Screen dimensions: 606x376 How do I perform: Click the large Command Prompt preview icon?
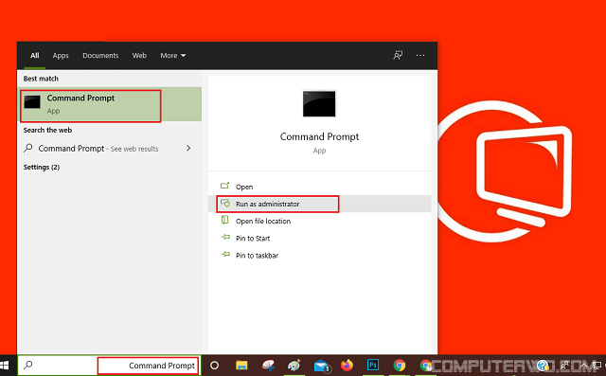click(319, 103)
